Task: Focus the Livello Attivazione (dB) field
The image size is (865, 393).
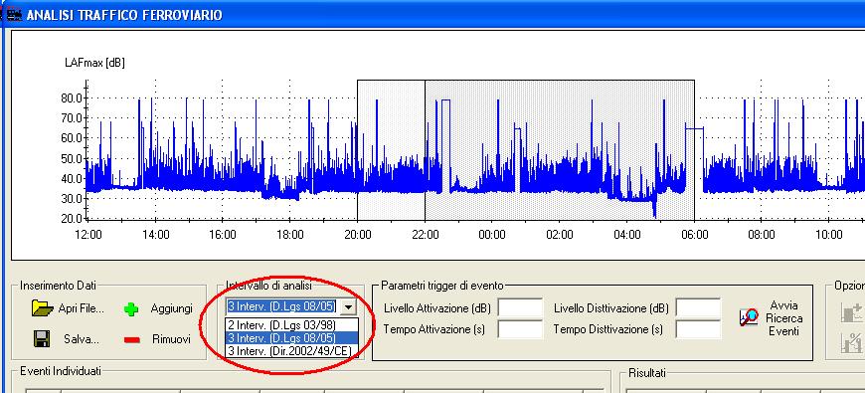Action: click(520, 308)
